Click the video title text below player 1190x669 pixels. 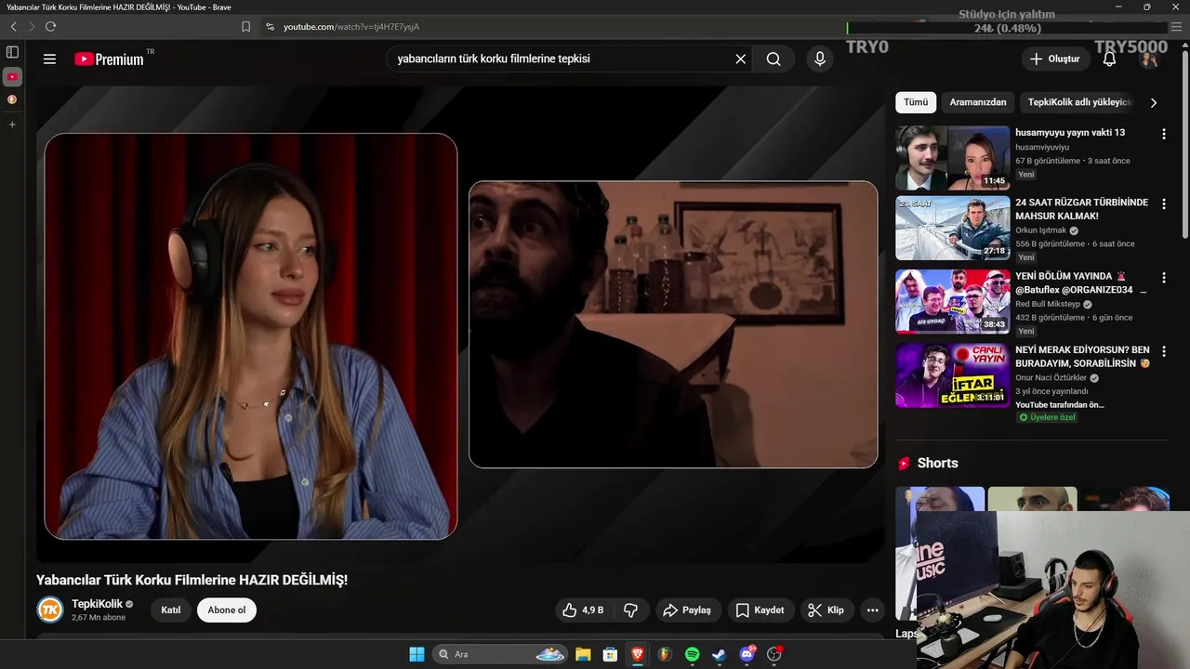(x=192, y=580)
